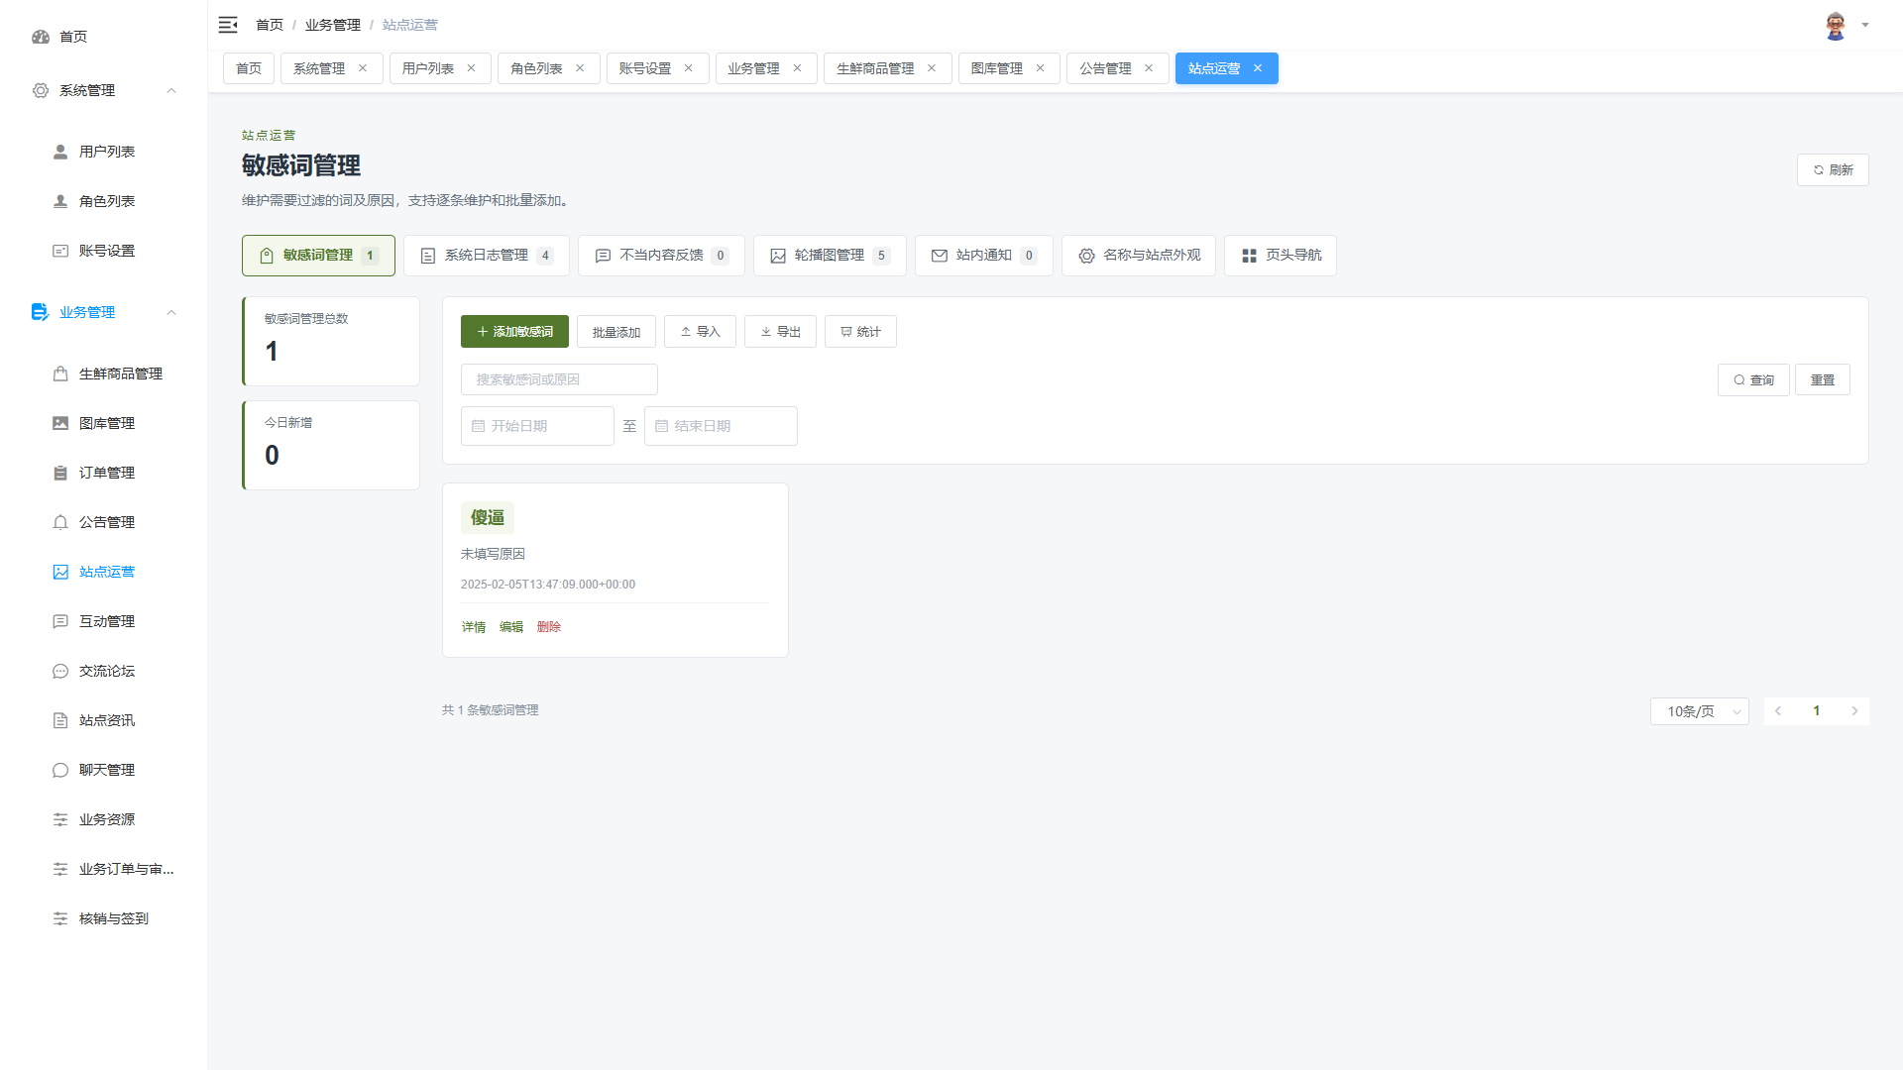Click the 用户列表 sidebar icon

[60, 152]
